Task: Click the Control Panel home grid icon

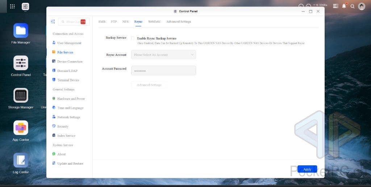Action: pyautogui.click(x=53, y=21)
